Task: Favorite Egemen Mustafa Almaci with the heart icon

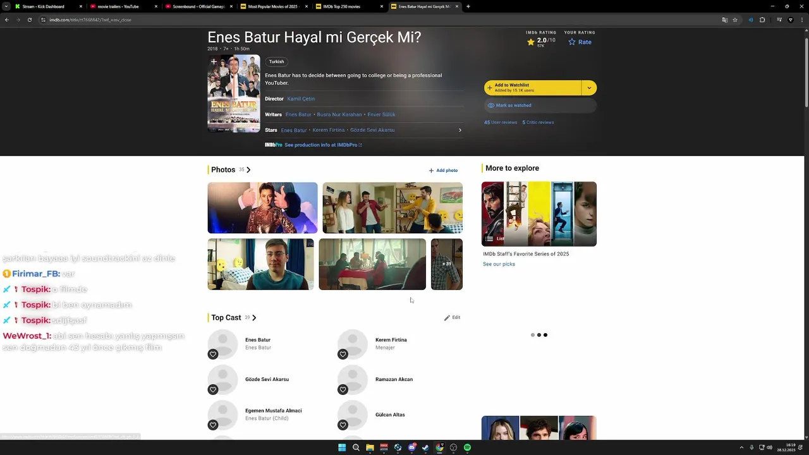Action: 213,425
